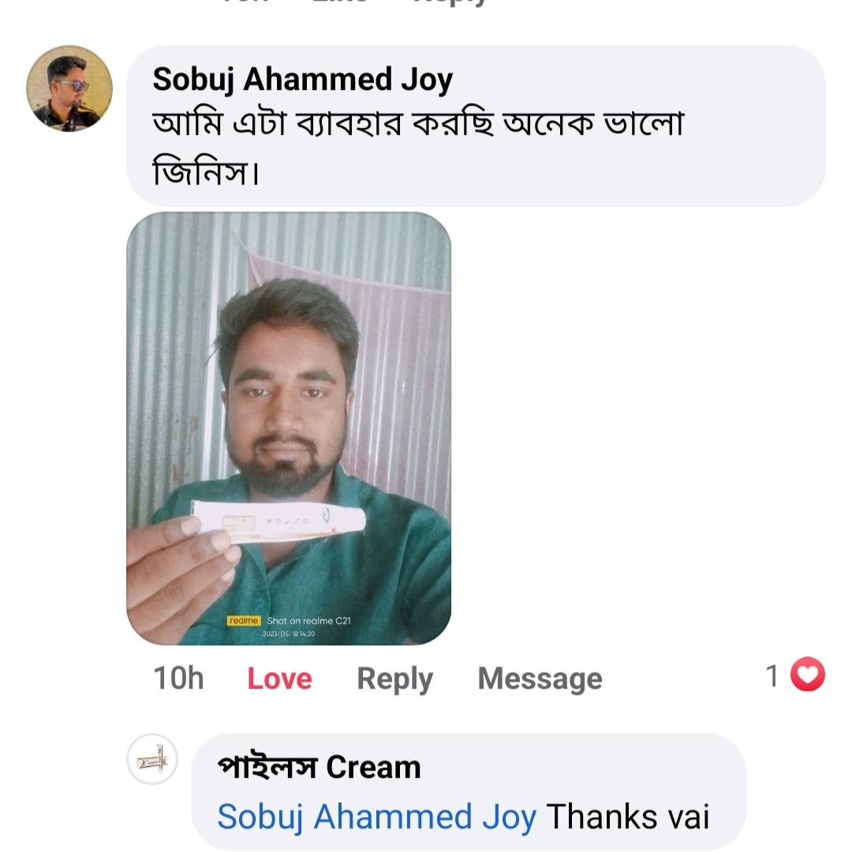Tap the cut-off Reply text at top edge
The height and width of the screenshot is (852, 852).
tap(450, 2)
